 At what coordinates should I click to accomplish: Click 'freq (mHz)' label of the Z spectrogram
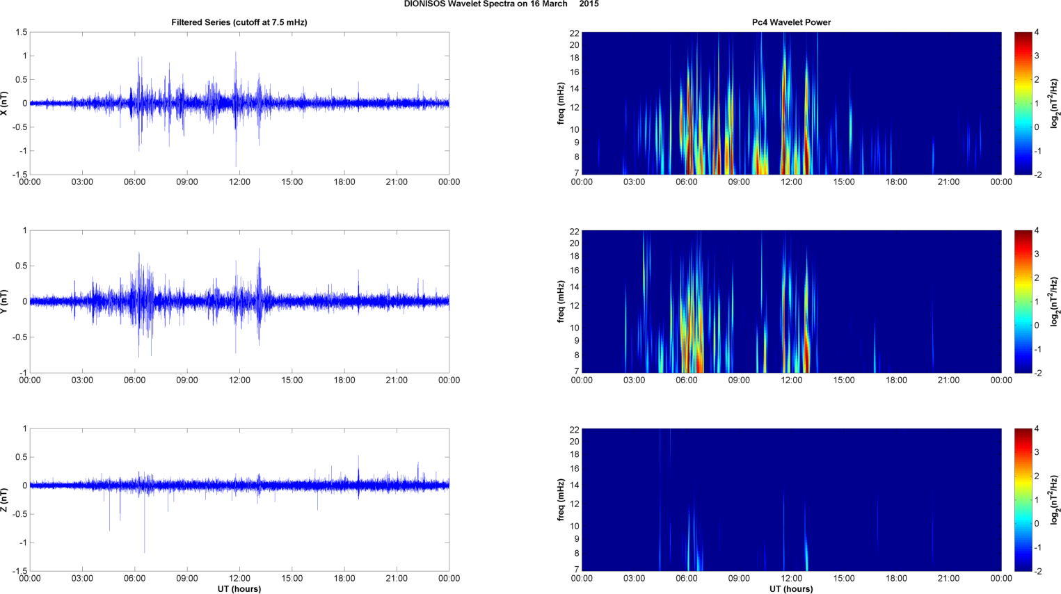pyautogui.click(x=561, y=500)
